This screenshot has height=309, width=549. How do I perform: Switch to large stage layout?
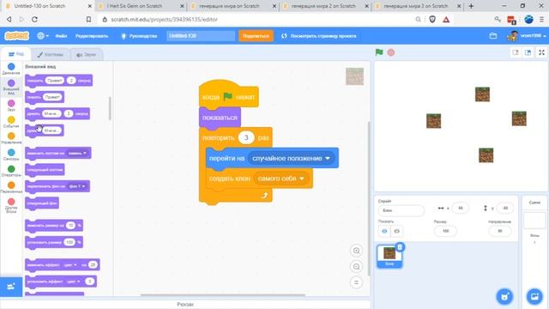[528, 52]
